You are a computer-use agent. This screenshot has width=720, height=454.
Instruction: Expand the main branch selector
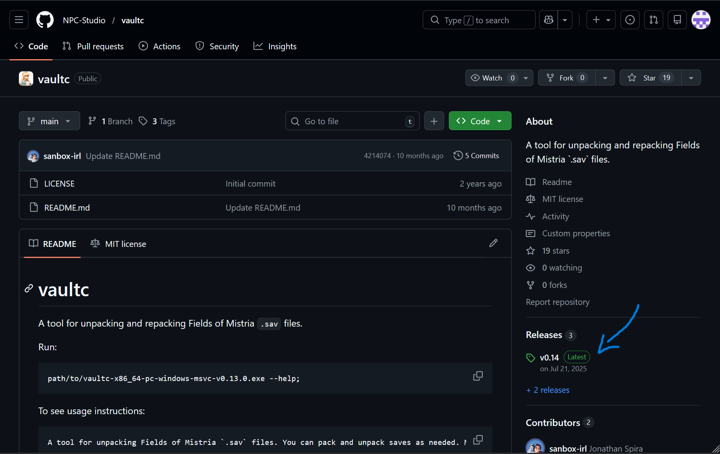click(x=49, y=121)
